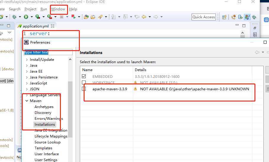Screen dimensions: 269x162
Task: Select Lifecycle Mappings under Maven
Action: tap(51, 136)
